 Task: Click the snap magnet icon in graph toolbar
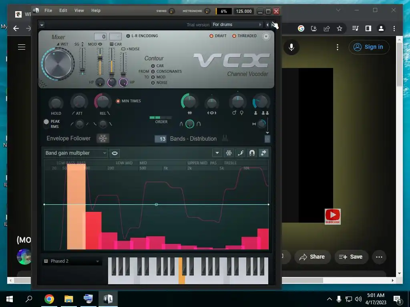pos(252,153)
